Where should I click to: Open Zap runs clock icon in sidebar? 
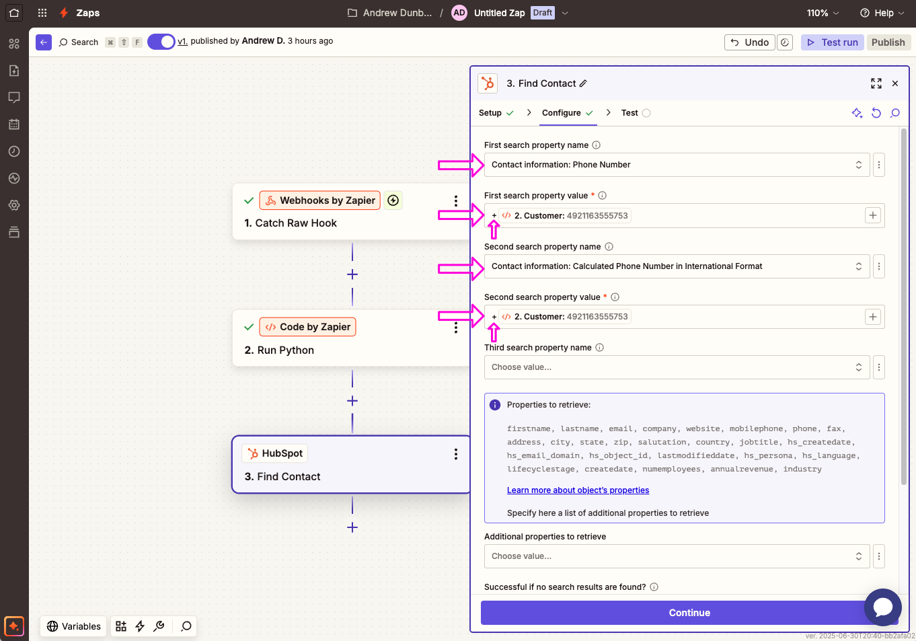coord(14,151)
